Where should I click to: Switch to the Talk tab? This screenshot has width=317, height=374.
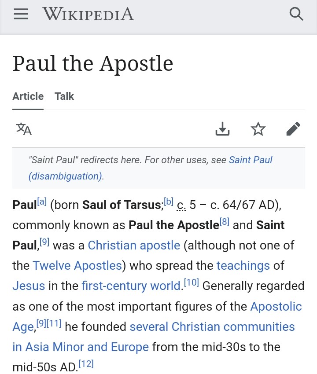pos(64,96)
